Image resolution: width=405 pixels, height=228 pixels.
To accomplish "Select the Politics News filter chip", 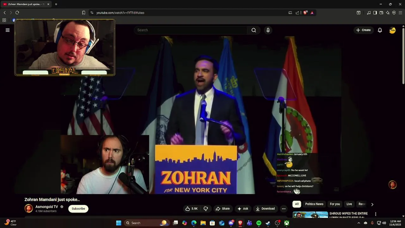I will pyautogui.click(x=314, y=204).
